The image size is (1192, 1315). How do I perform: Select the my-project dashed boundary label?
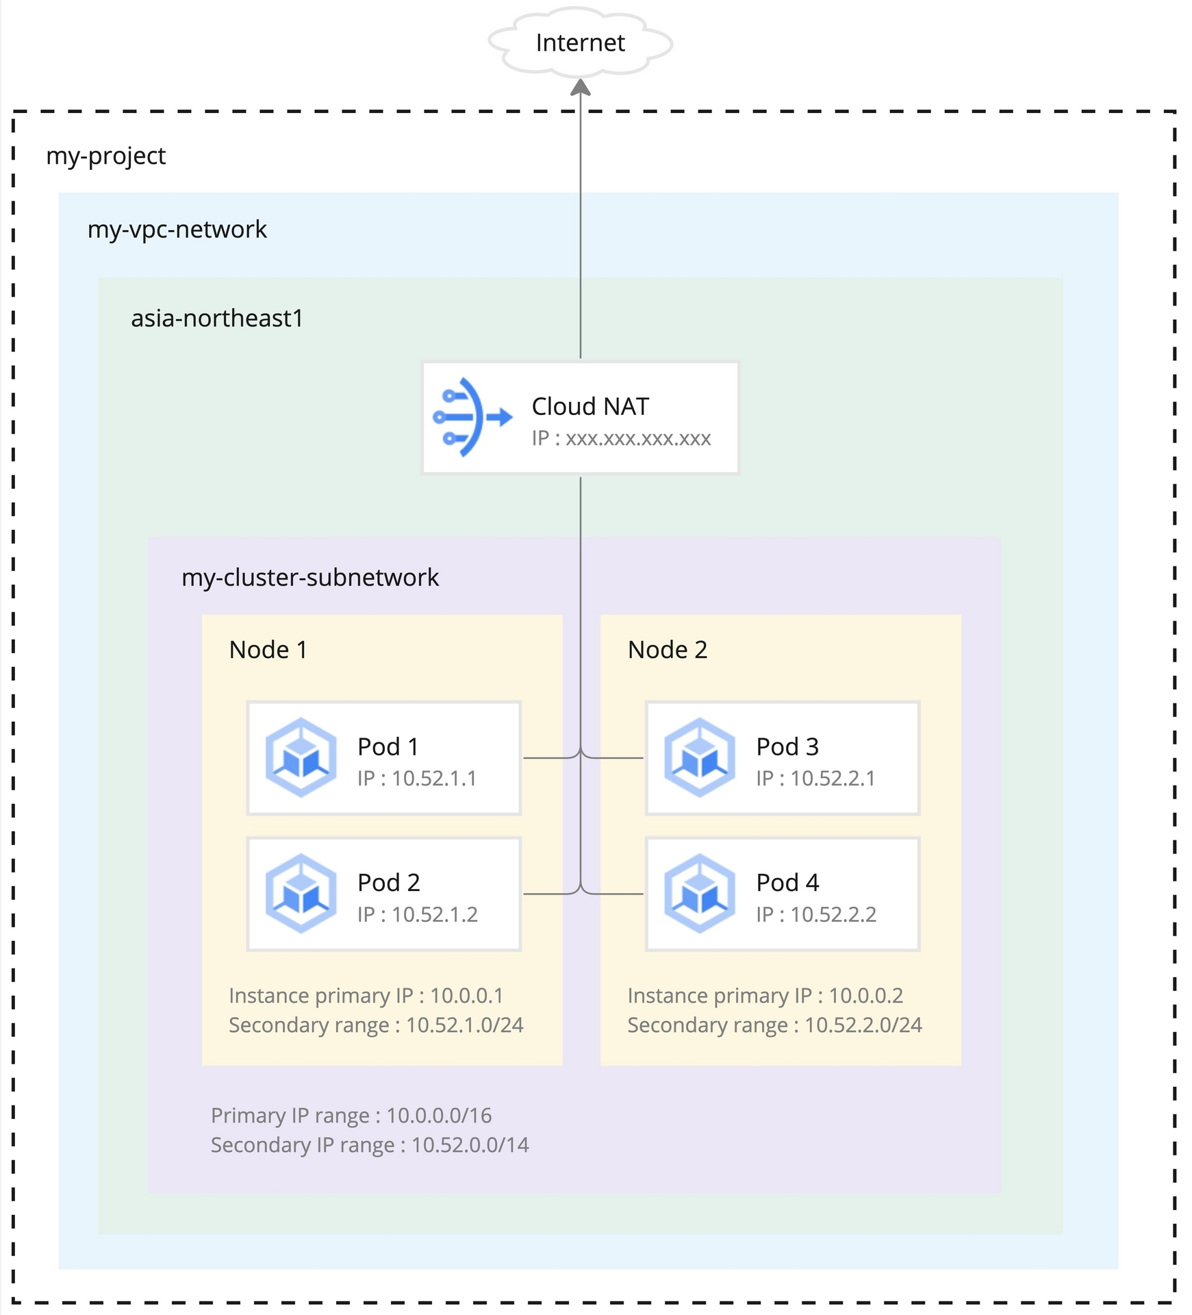tap(105, 155)
